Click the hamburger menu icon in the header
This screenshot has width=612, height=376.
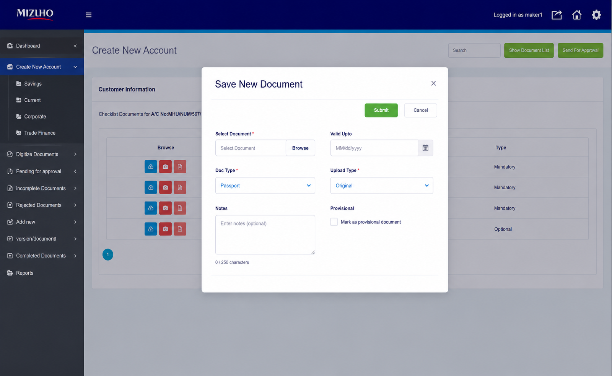pos(88,15)
